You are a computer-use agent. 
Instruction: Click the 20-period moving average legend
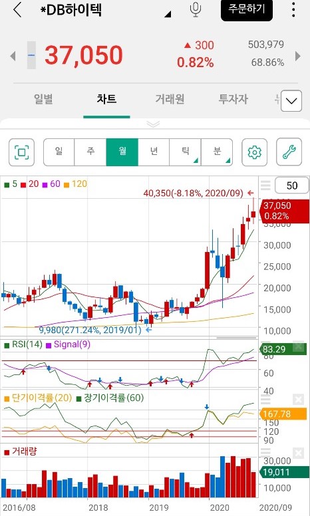click(x=30, y=184)
